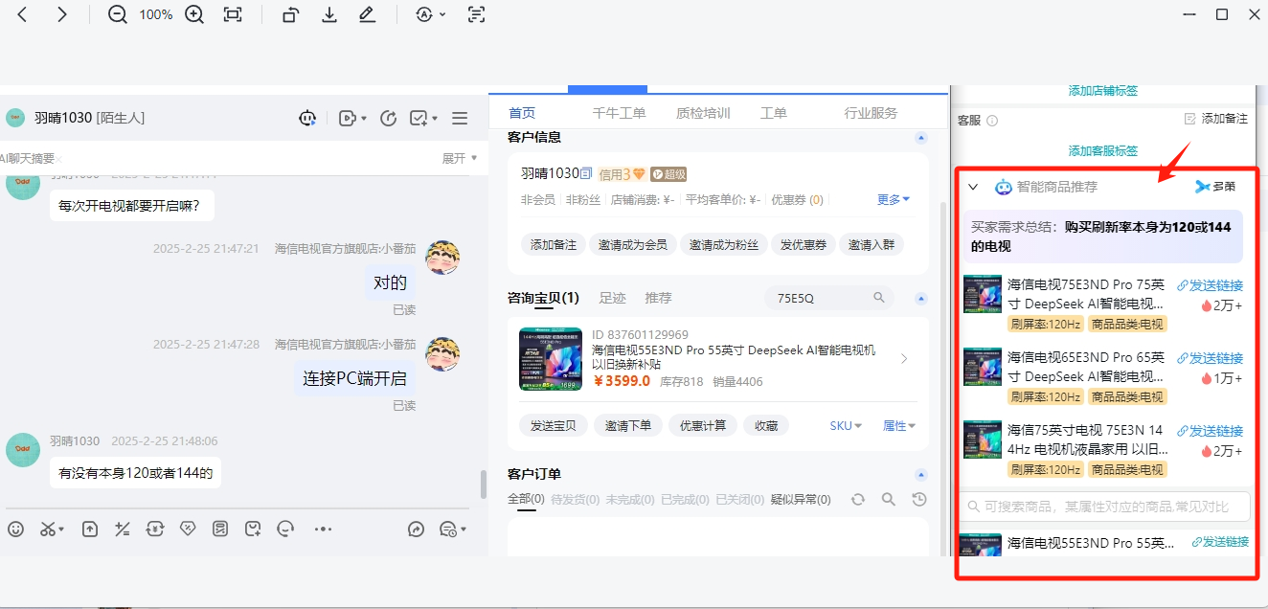Search orders with the magnifier in 客户订单

(x=889, y=499)
